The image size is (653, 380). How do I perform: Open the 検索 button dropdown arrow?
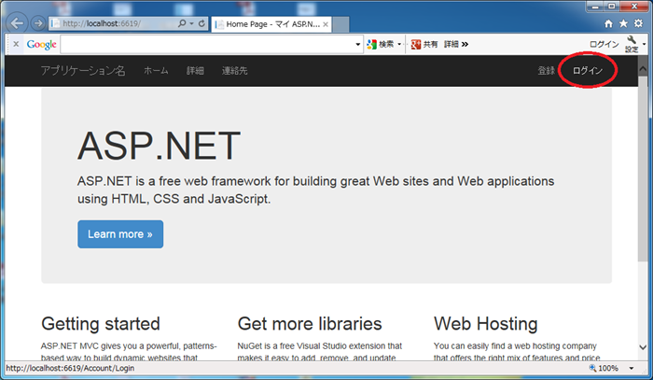click(x=399, y=44)
